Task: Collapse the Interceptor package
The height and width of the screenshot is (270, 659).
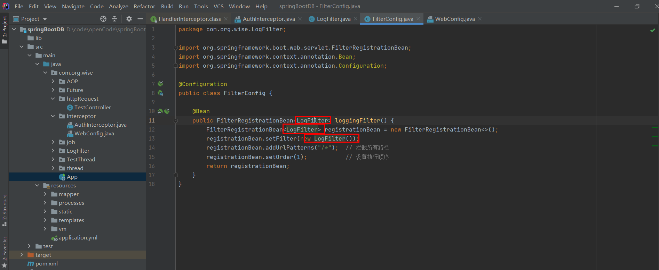Action: tap(53, 116)
